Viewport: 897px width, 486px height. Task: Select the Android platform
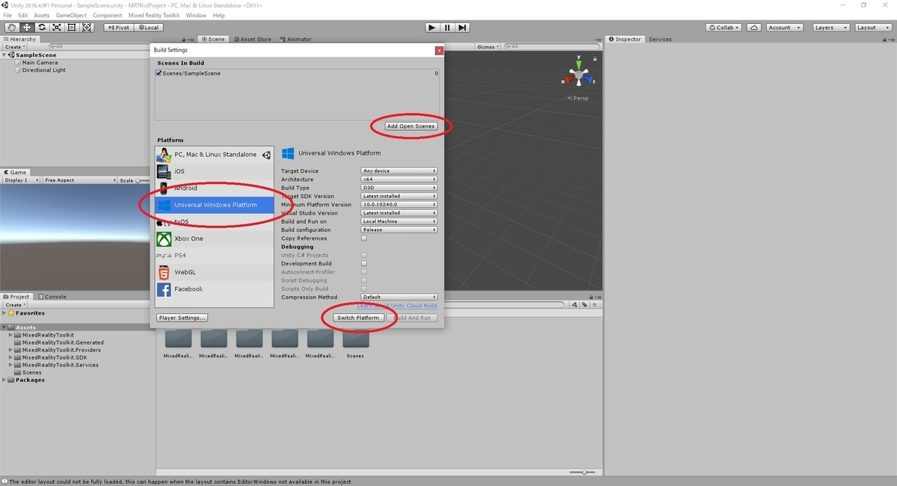(215, 188)
